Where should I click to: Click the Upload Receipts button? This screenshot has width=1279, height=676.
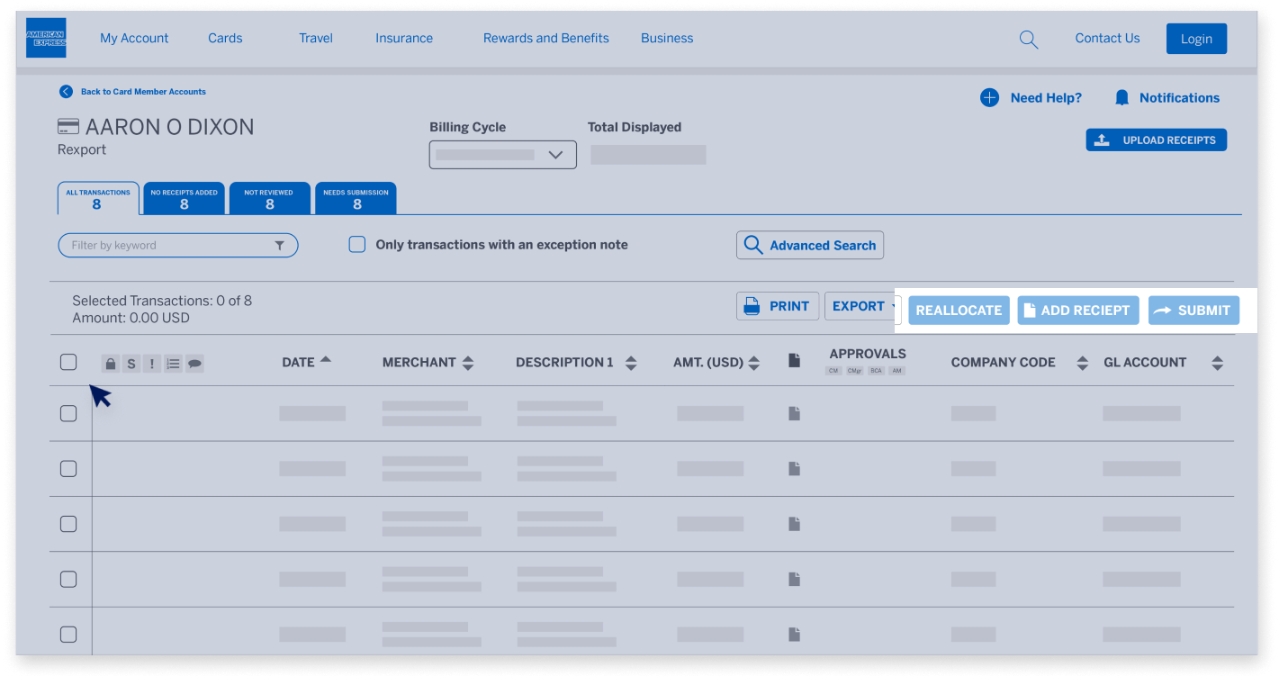click(x=1156, y=140)
